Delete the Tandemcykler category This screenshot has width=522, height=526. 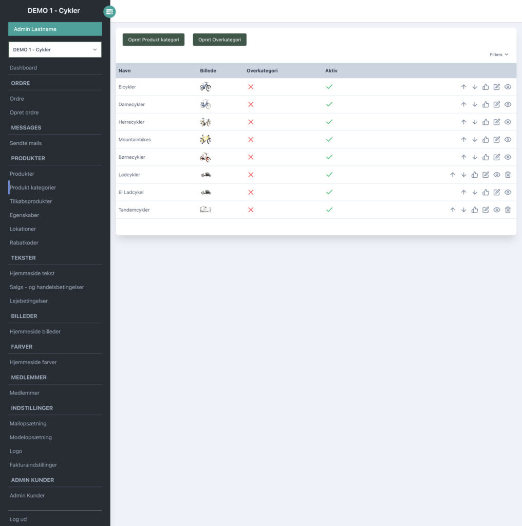[508, 210]
